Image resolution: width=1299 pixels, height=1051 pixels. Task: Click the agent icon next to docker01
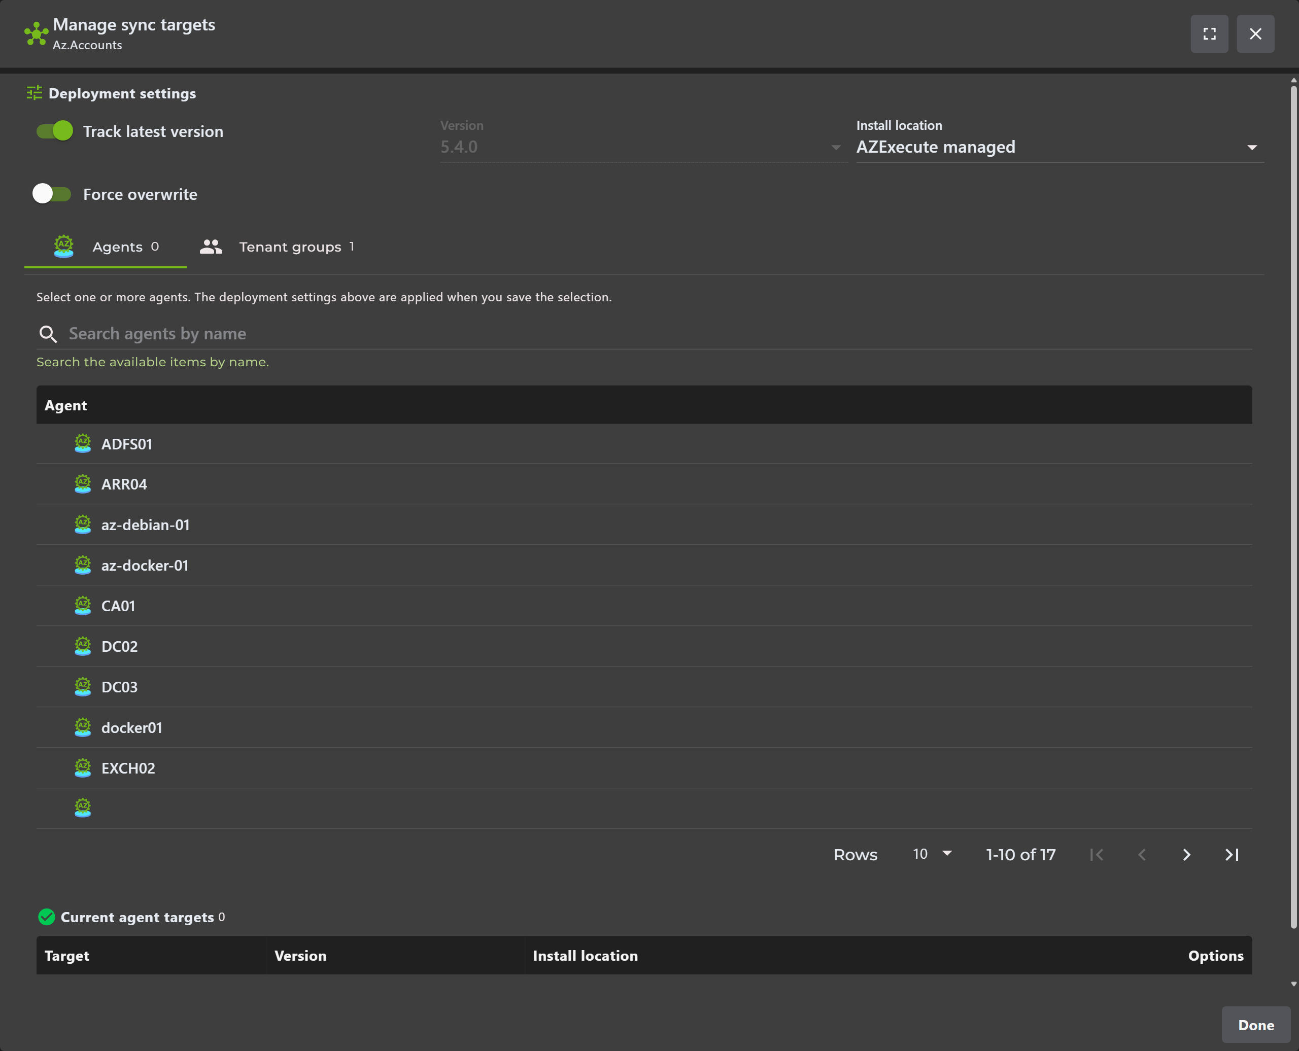[x=83, y=727]
